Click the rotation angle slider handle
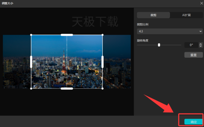This screenshot has height=127, width=204. point(159,45)
